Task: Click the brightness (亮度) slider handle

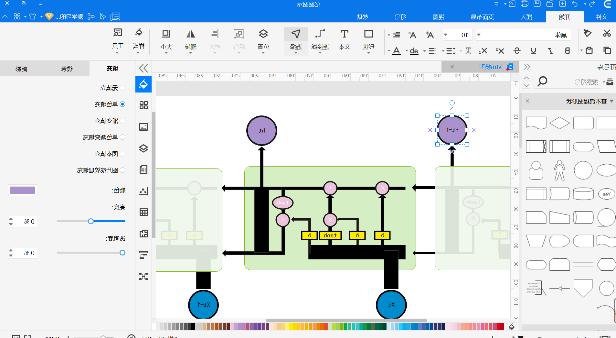Action: (x=91, y=221)
